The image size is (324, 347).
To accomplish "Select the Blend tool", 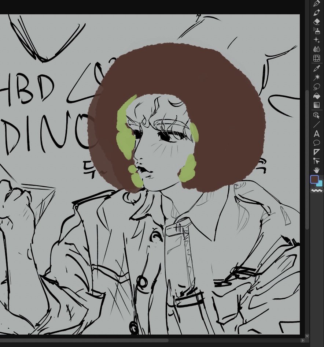I will (317, 49).
